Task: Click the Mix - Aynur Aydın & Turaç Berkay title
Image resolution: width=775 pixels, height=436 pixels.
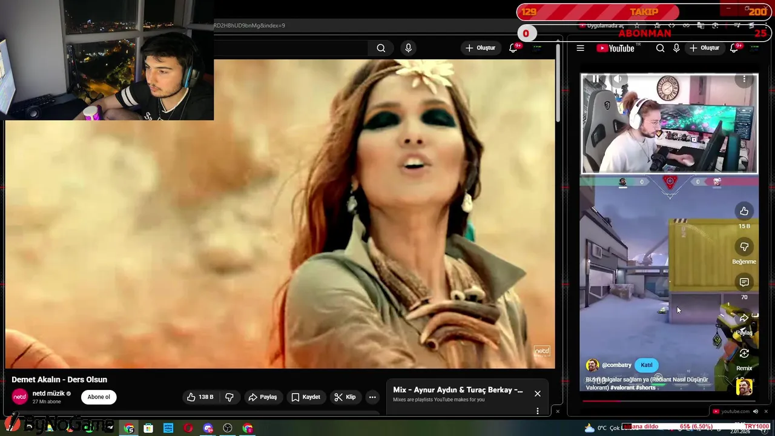Action: [x=458, y=390]
